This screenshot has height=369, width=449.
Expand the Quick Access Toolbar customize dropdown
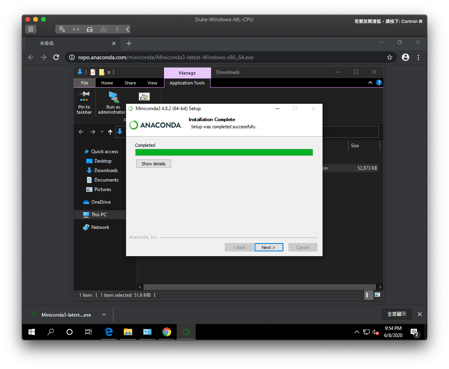(108, 72)
